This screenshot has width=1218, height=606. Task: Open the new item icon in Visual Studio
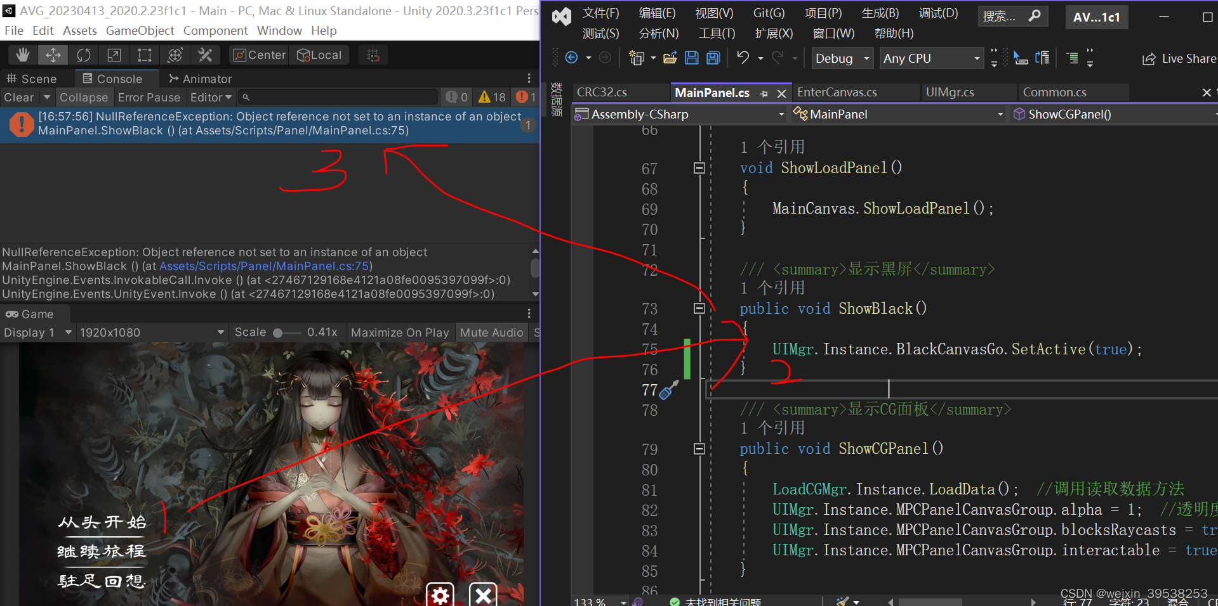click(637, 58)
